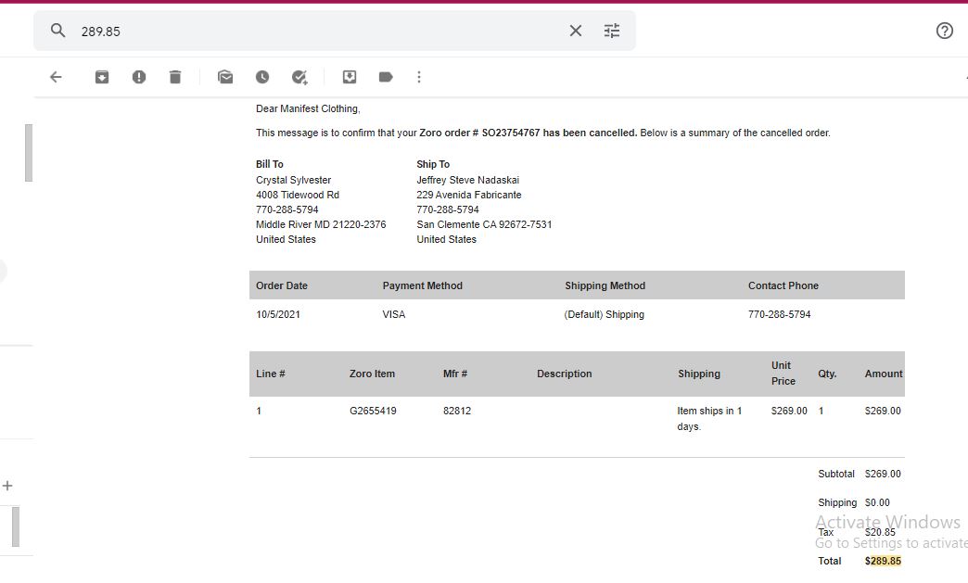Image resolution: width=968 pixels, height=583 pixels.
Task: Add this email to Tasks
Action: 299,77
